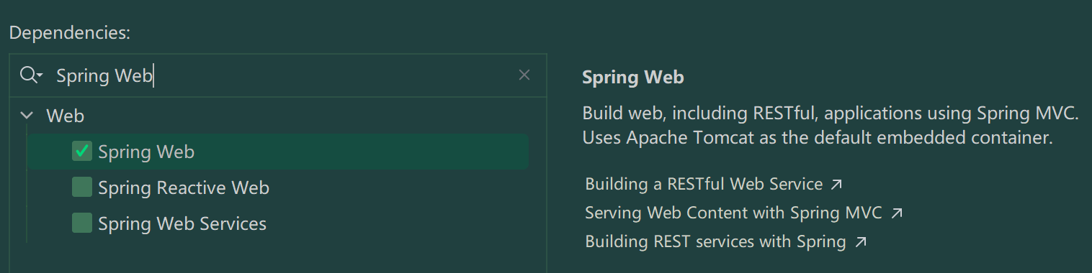The width and height of the screenshot is (1092, 273).
Task: Focus the dependencies search field
Action: tap(281, 75)
